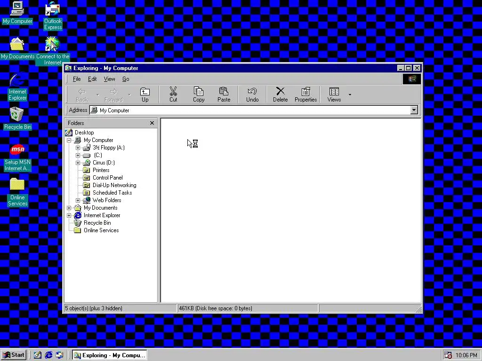
Task: Click the Cut scissors icon
Action: [x=173, y=91]
